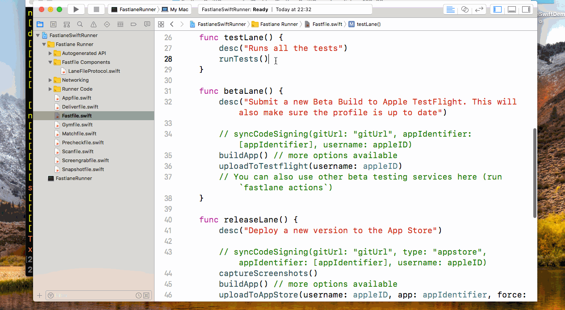Click the Run (play) button
This screenshot has height=310, width=565.
[x=76, y=9]
